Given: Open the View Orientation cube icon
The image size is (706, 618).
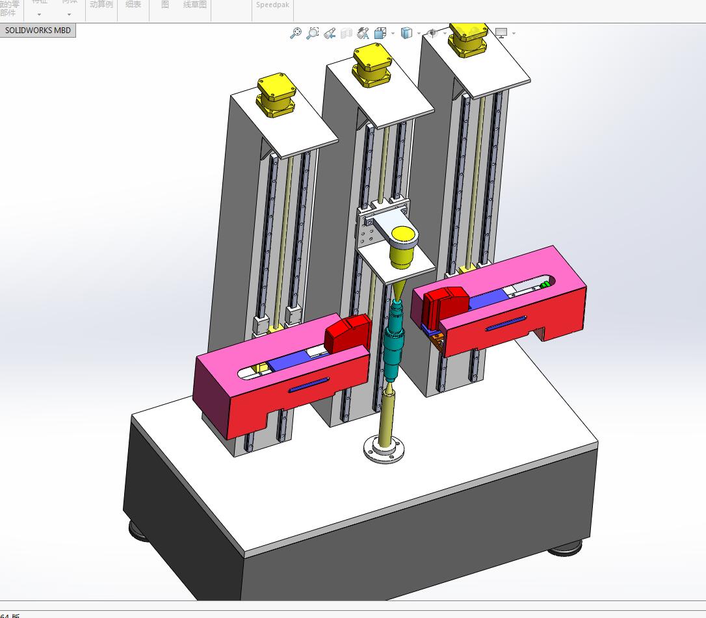Looking at the screenshot, I should (380, 32).
